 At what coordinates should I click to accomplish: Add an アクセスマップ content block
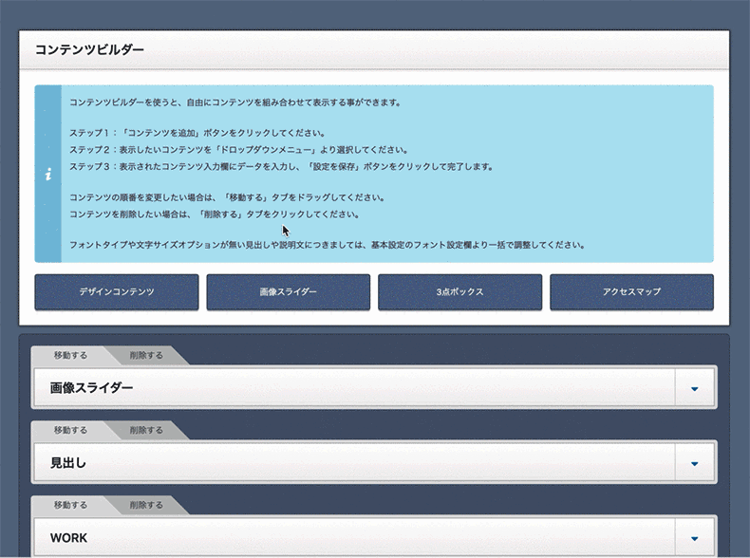click(x=631, y=291)
